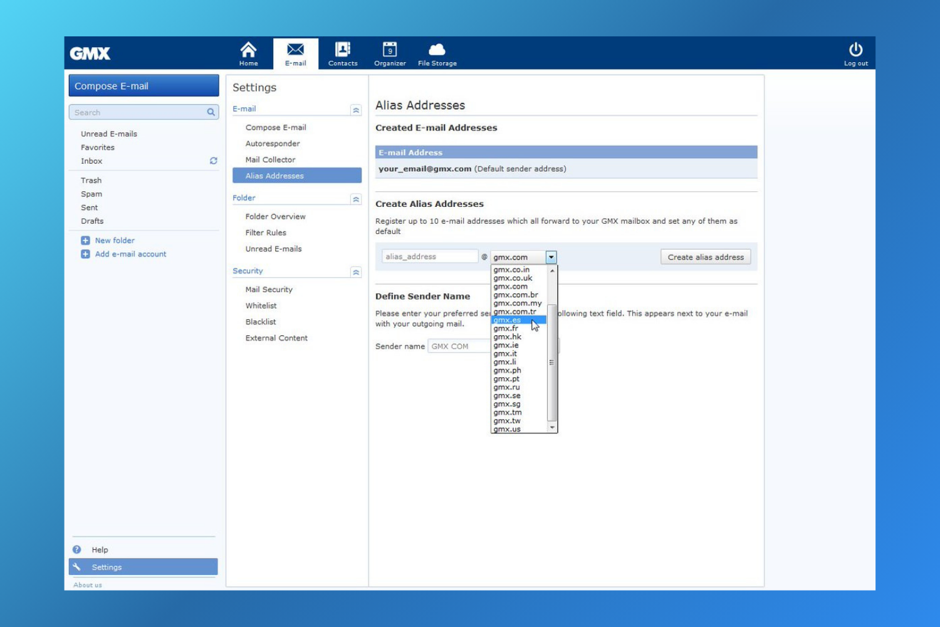Image resolution: width=940 pixels, height=627 pixels.
Task: Collapse the E-mail settings section
Action: pos(356,110)
